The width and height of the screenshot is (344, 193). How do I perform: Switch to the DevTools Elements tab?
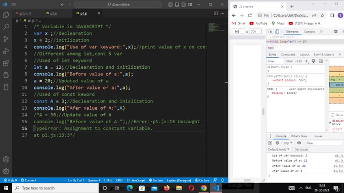[x=292, y=31]
